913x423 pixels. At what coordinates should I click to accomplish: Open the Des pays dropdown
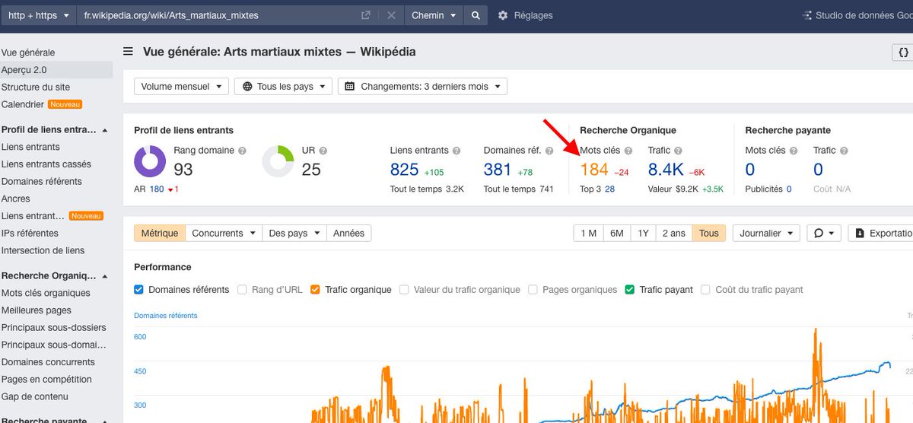pos(294,234)
